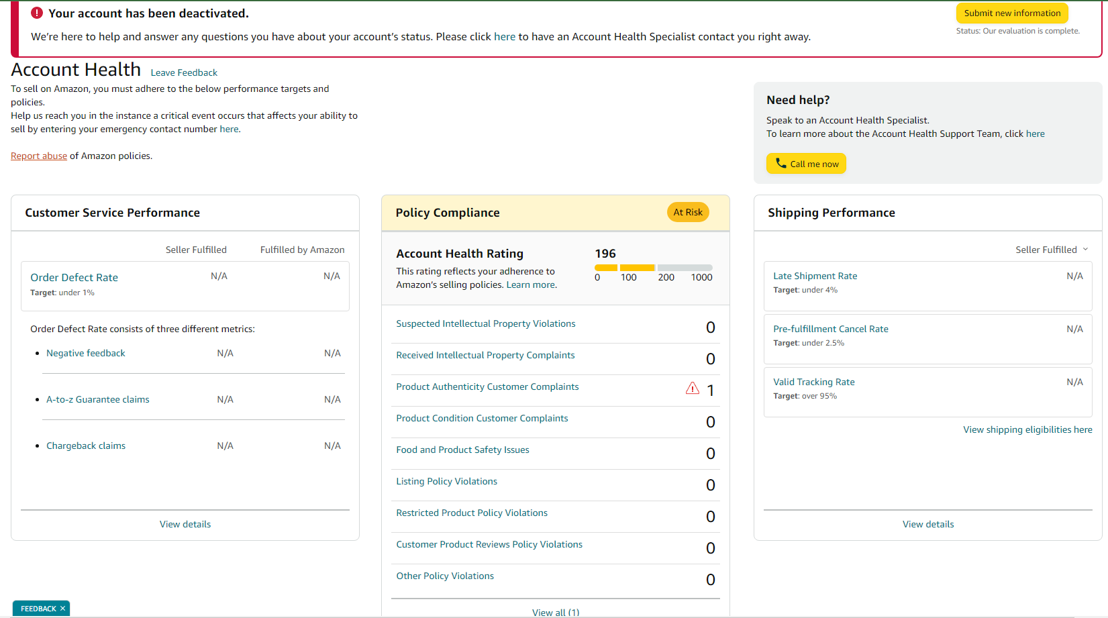Click the Customer Service Performance heading
Viewport: 1108px width, 618px height.
coord(112,213)
